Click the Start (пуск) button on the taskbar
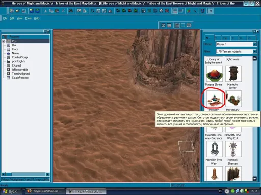261x195 pixels. click(11, 191)
